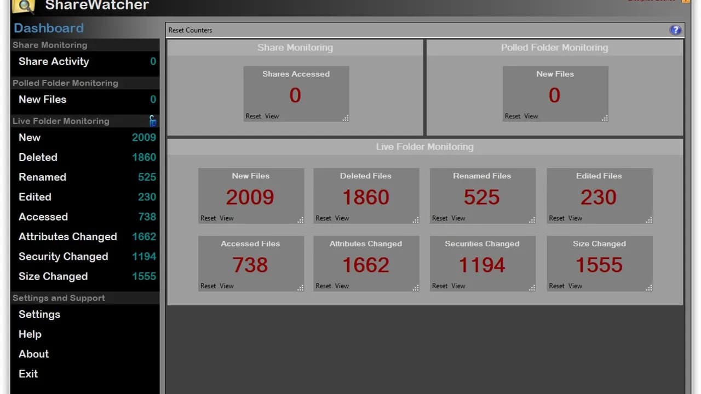View the Renamed Files list

(x=458, y=218)
